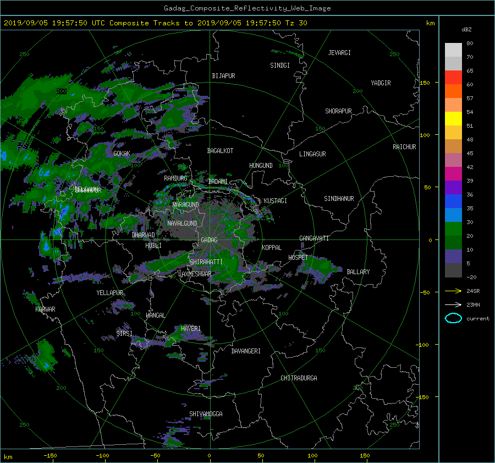Click the KOPPAL label

click(272, 248)
